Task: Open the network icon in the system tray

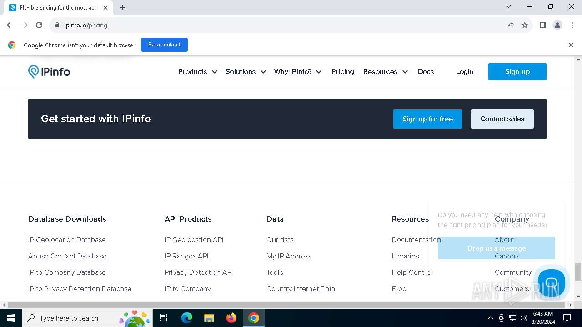Action: [x=512, y=318]
